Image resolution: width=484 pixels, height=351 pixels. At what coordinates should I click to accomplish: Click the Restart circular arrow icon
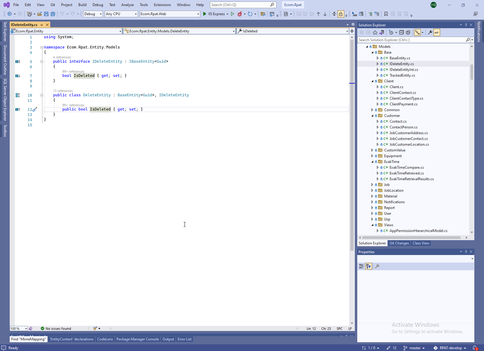click(250, 14)
